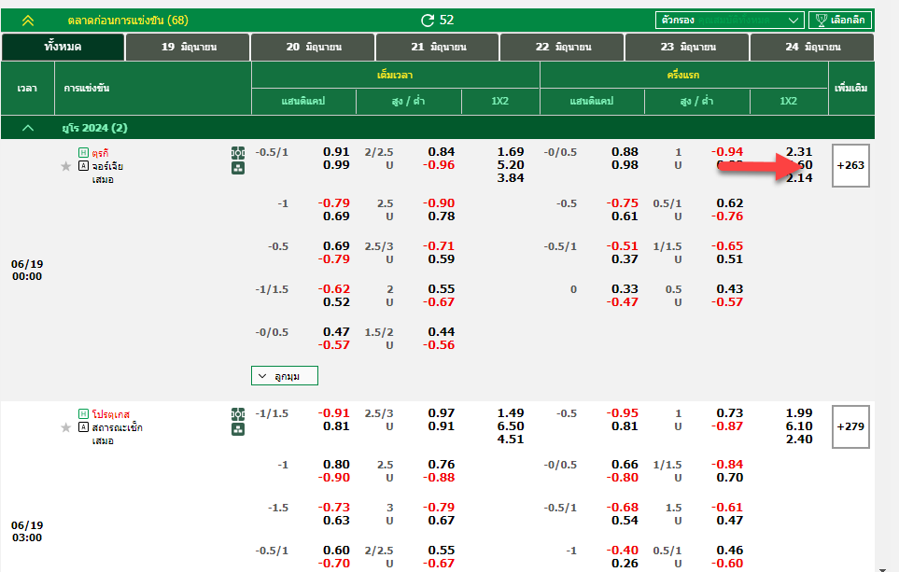The width and height of the screenshot is (899, 572).
Task: Click the A away badge beside สาธารณะเช็ก
Action: [x=83, y=427]
